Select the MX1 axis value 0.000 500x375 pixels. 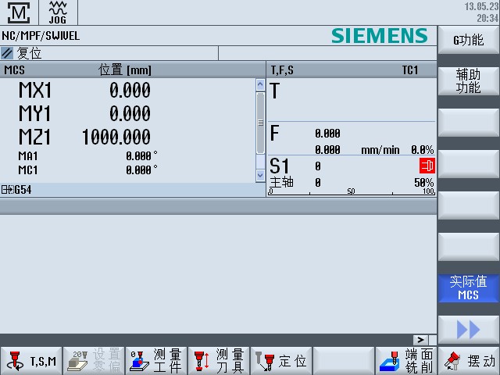tap(130, 91)
